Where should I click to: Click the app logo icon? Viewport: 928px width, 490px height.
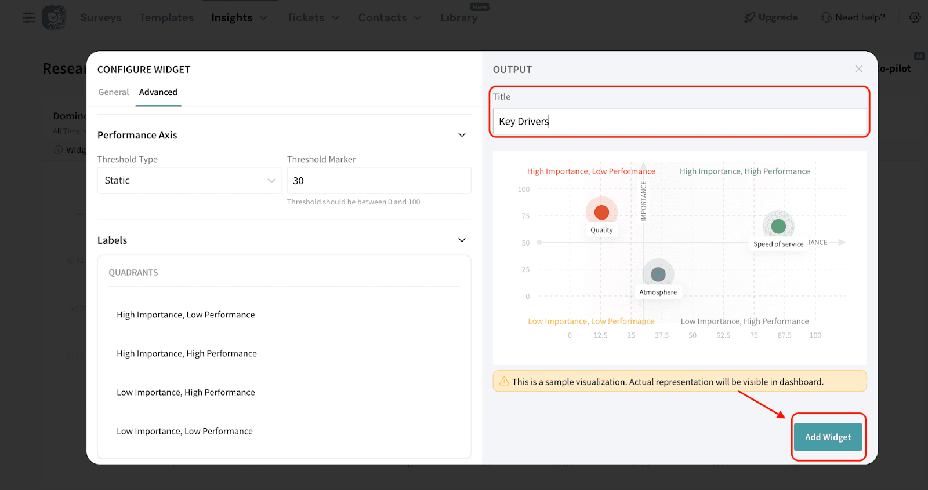click(54, 17)
